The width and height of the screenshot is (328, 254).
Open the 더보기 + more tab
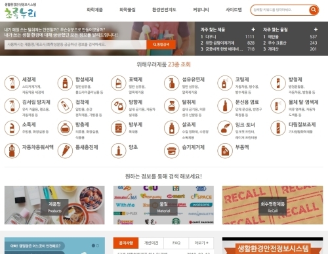201,243
